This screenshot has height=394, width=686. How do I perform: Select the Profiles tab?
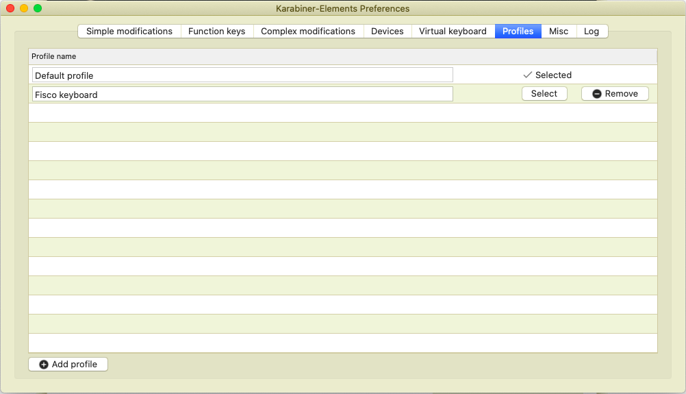pos(518,31)
